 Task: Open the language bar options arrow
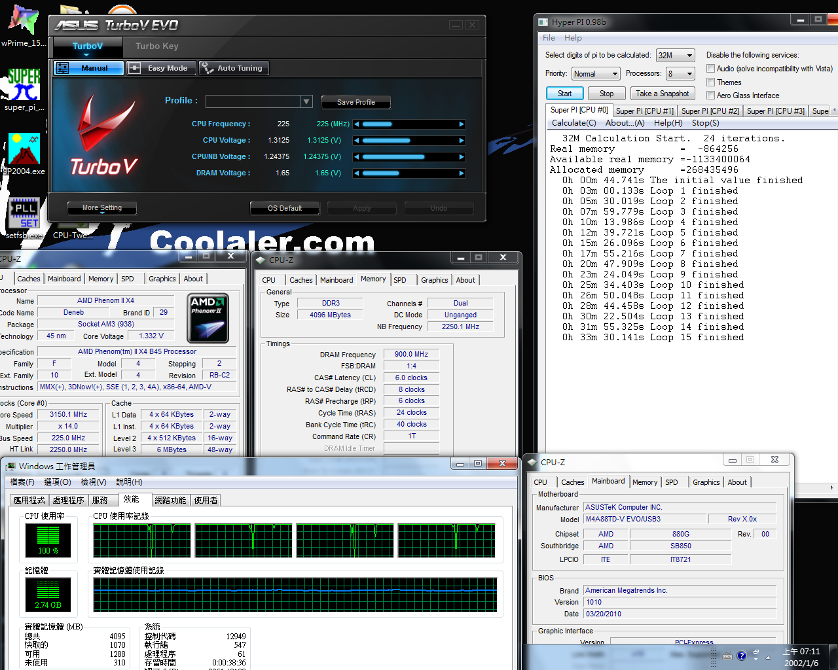pyautogui.click(x=756, y=660)
